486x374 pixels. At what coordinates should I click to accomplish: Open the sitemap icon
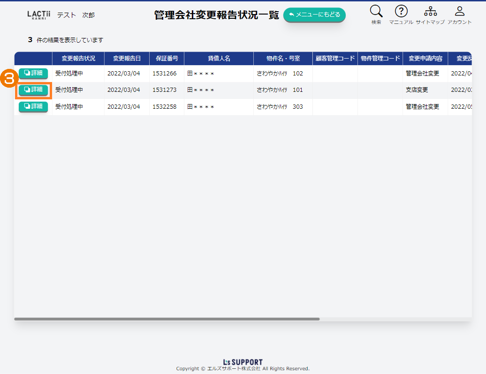pyautogui.click(x=430, y=12)
